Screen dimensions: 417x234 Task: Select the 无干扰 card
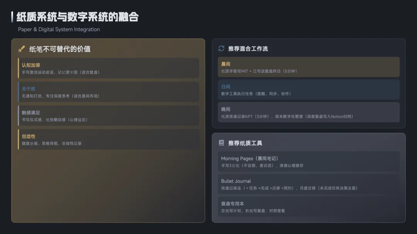[x=108, y=92]
